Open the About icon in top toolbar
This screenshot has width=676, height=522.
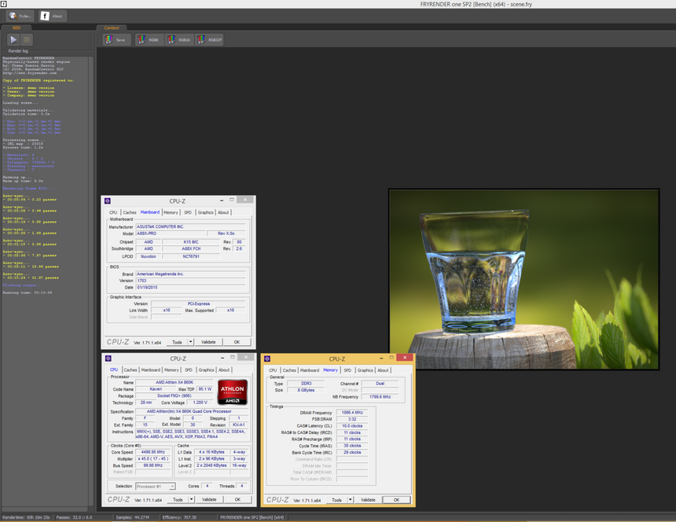[53, 16]
